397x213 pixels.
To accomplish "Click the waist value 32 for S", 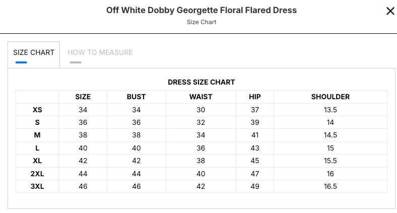I will click(x=201, y=122).
